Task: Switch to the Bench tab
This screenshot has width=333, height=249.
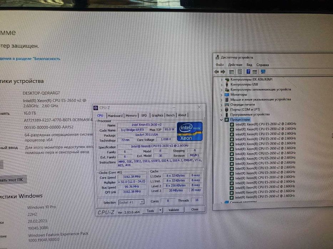Action: click(170, 115)
